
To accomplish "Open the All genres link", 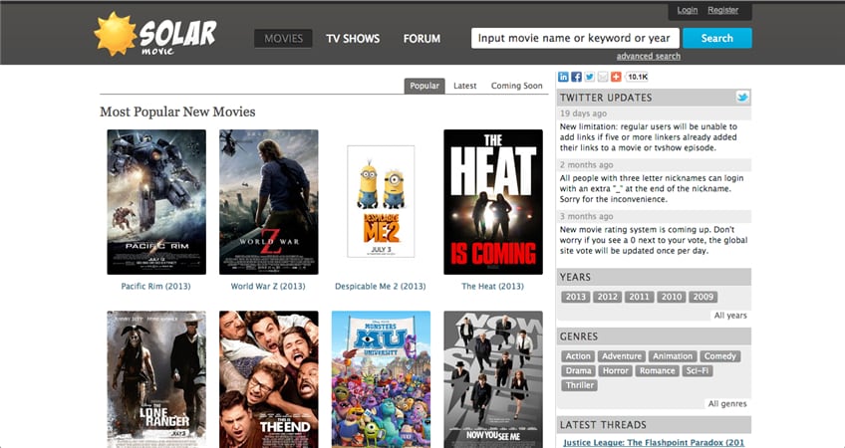I will point(727,404).
